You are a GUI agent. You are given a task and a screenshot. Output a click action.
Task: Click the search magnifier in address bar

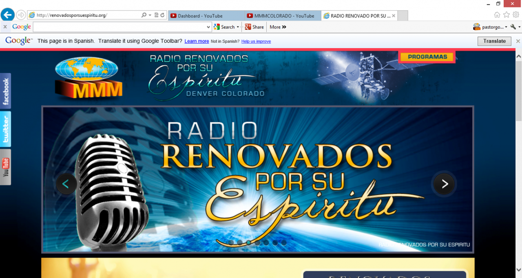144,15
